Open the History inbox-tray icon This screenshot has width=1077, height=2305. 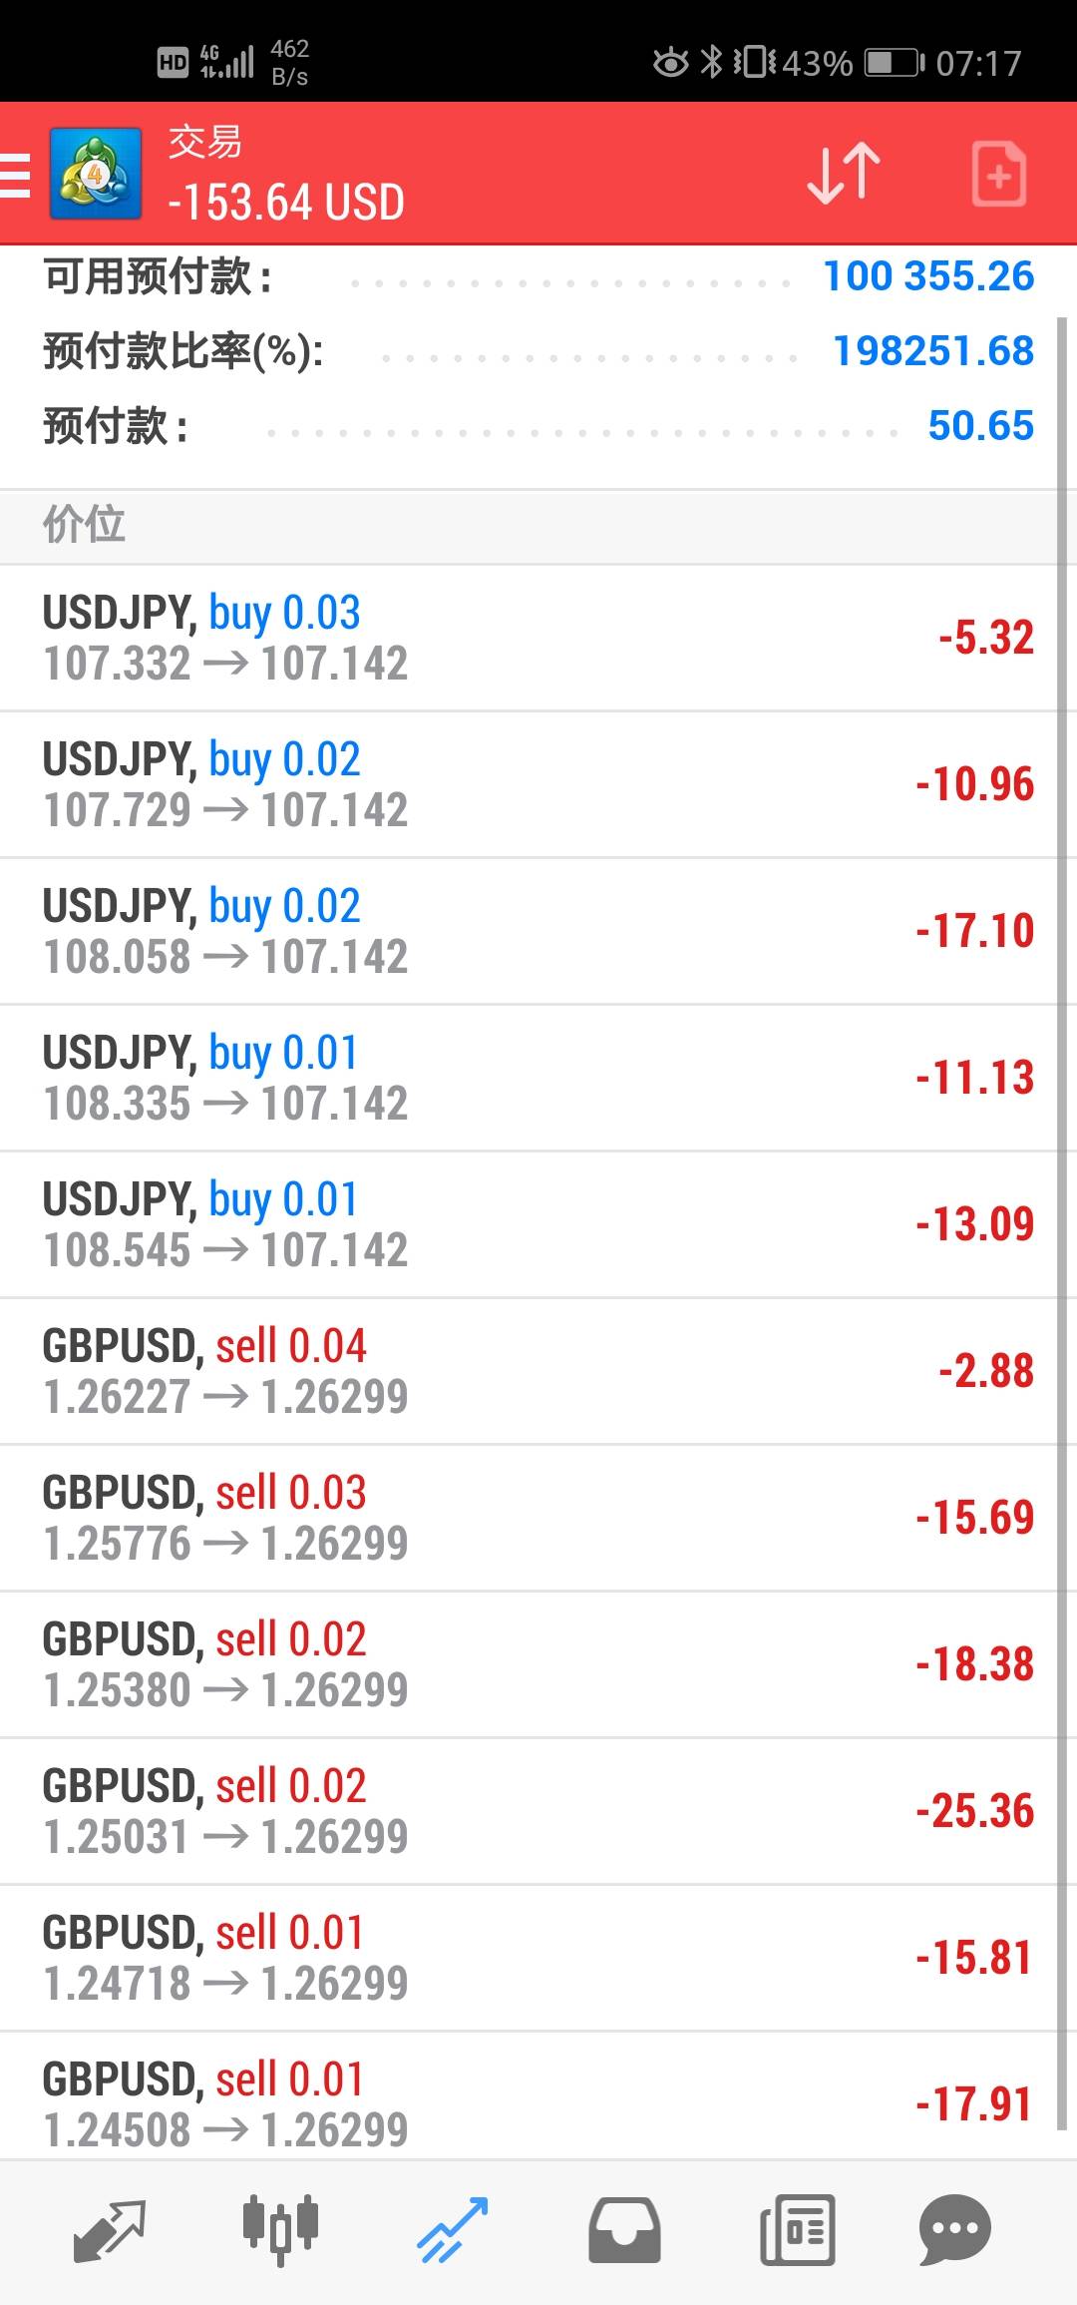pos(624,2230)
